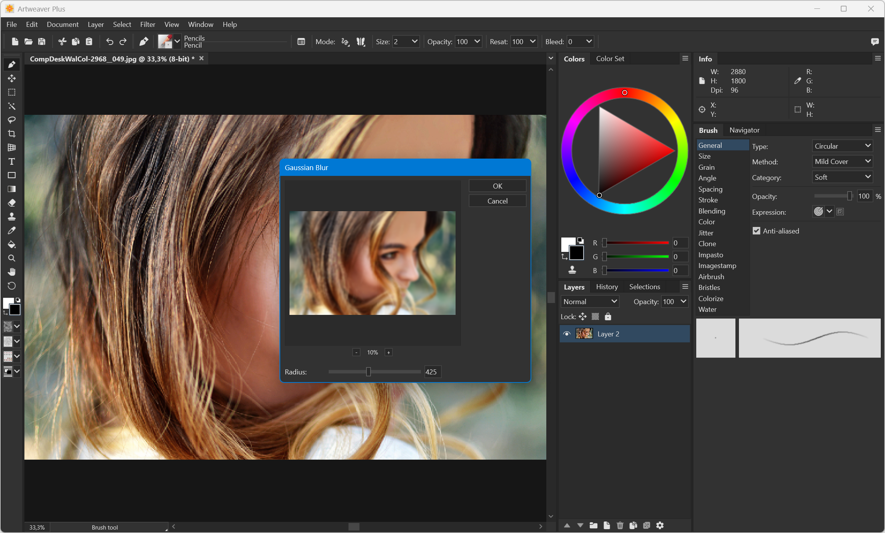
Task: Toggle the lock-all padlock for layer
Action: coord(608,316)
